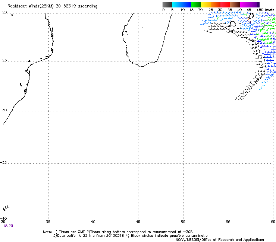Click the '-35' latitude axis label
Image resolution: width=276 pixels, height=242 pixels.
[3, 162]
